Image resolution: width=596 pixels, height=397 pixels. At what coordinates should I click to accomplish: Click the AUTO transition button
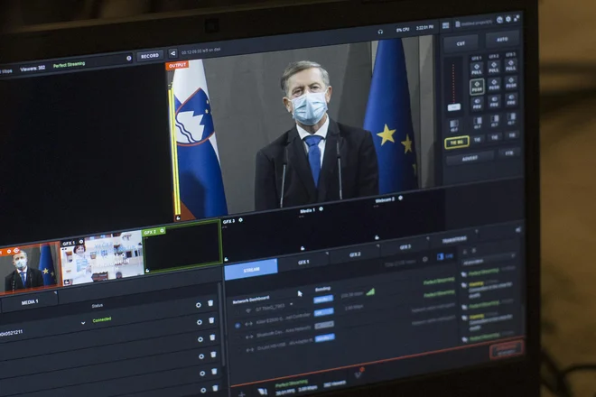point(502,40)
